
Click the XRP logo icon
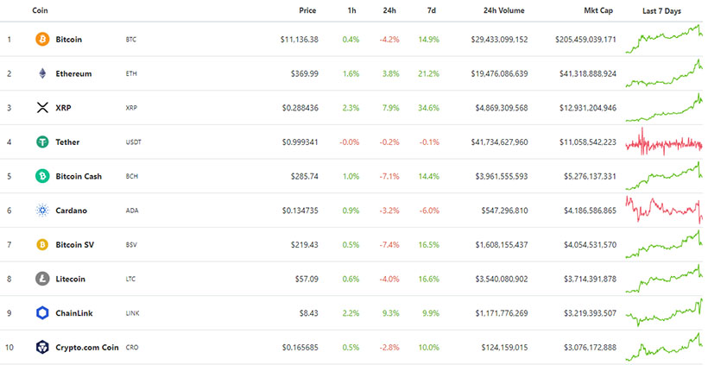(x=41, y=108)
